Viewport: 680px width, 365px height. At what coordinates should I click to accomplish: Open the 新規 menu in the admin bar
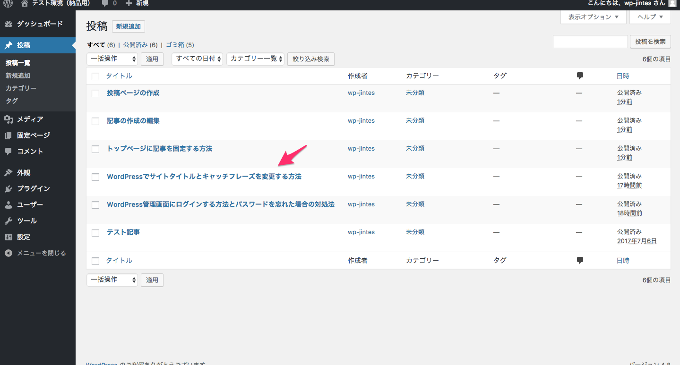tap(137, 4)
